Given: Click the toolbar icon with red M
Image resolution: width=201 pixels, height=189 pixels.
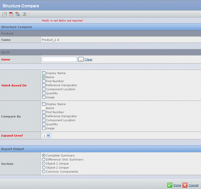Looking at the screenshot, I should (x=18, y=14).
